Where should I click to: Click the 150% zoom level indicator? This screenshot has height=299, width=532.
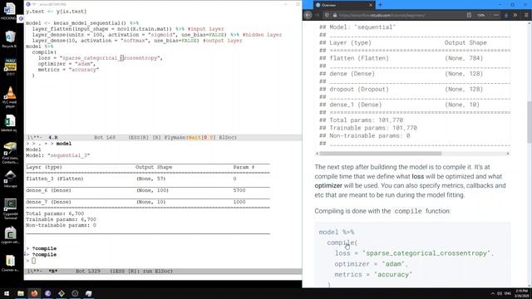(x=480, y=15)
